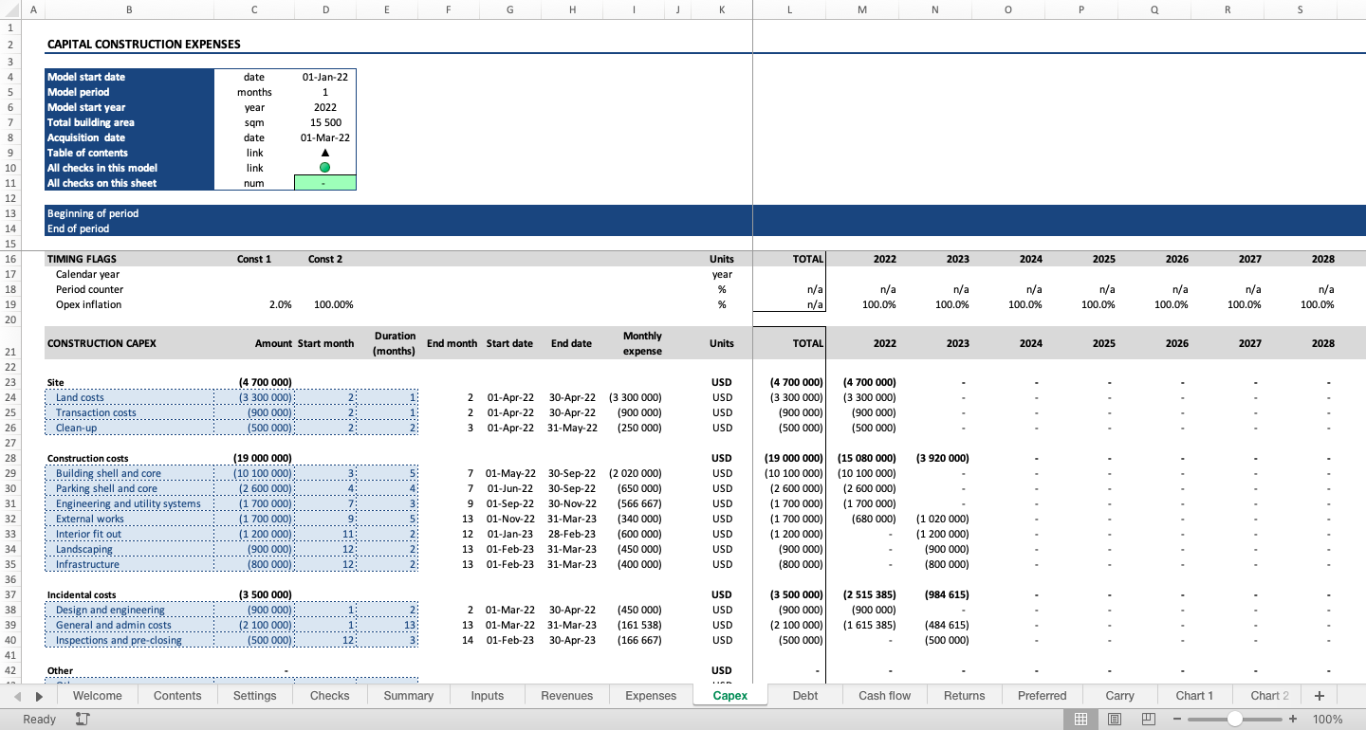The width and height of the screenshot is (1366, 730).
Task: Adjust the zoom slider
Action: [1235, 719]
